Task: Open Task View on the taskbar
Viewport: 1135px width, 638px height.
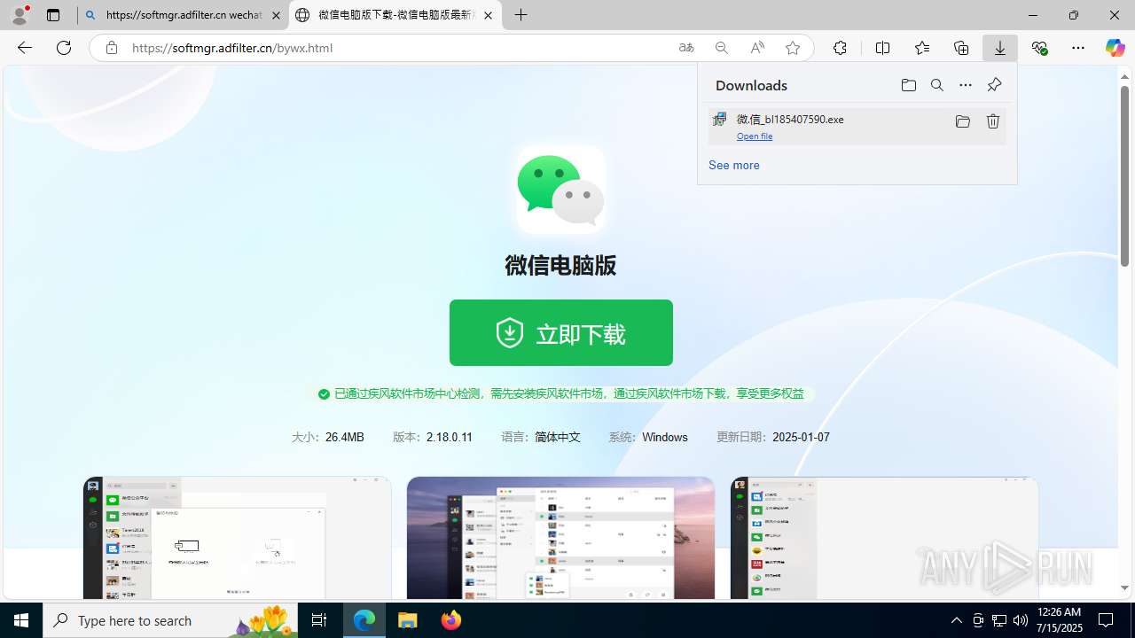Action: tap(319, 620)
